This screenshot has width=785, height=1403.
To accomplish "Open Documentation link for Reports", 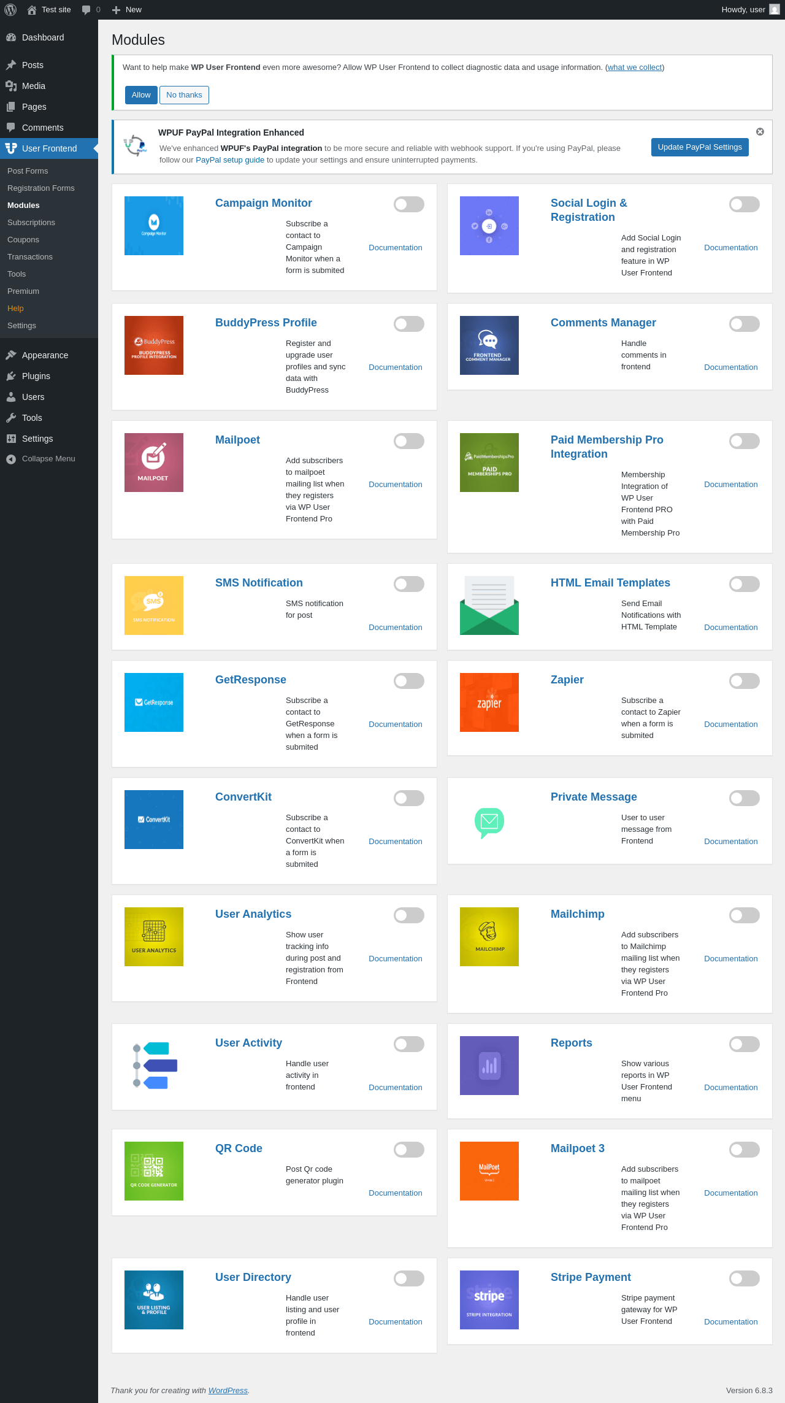I will coord(731,1088).
